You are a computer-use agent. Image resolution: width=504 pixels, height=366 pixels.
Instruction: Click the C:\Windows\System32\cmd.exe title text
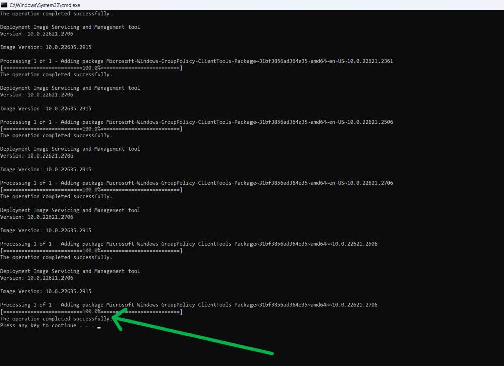point(45,5)
